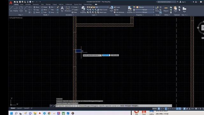Open the lineweight ByLayer dropdown
The width and height of the screenshot is (204, 115).
(145, 10)
